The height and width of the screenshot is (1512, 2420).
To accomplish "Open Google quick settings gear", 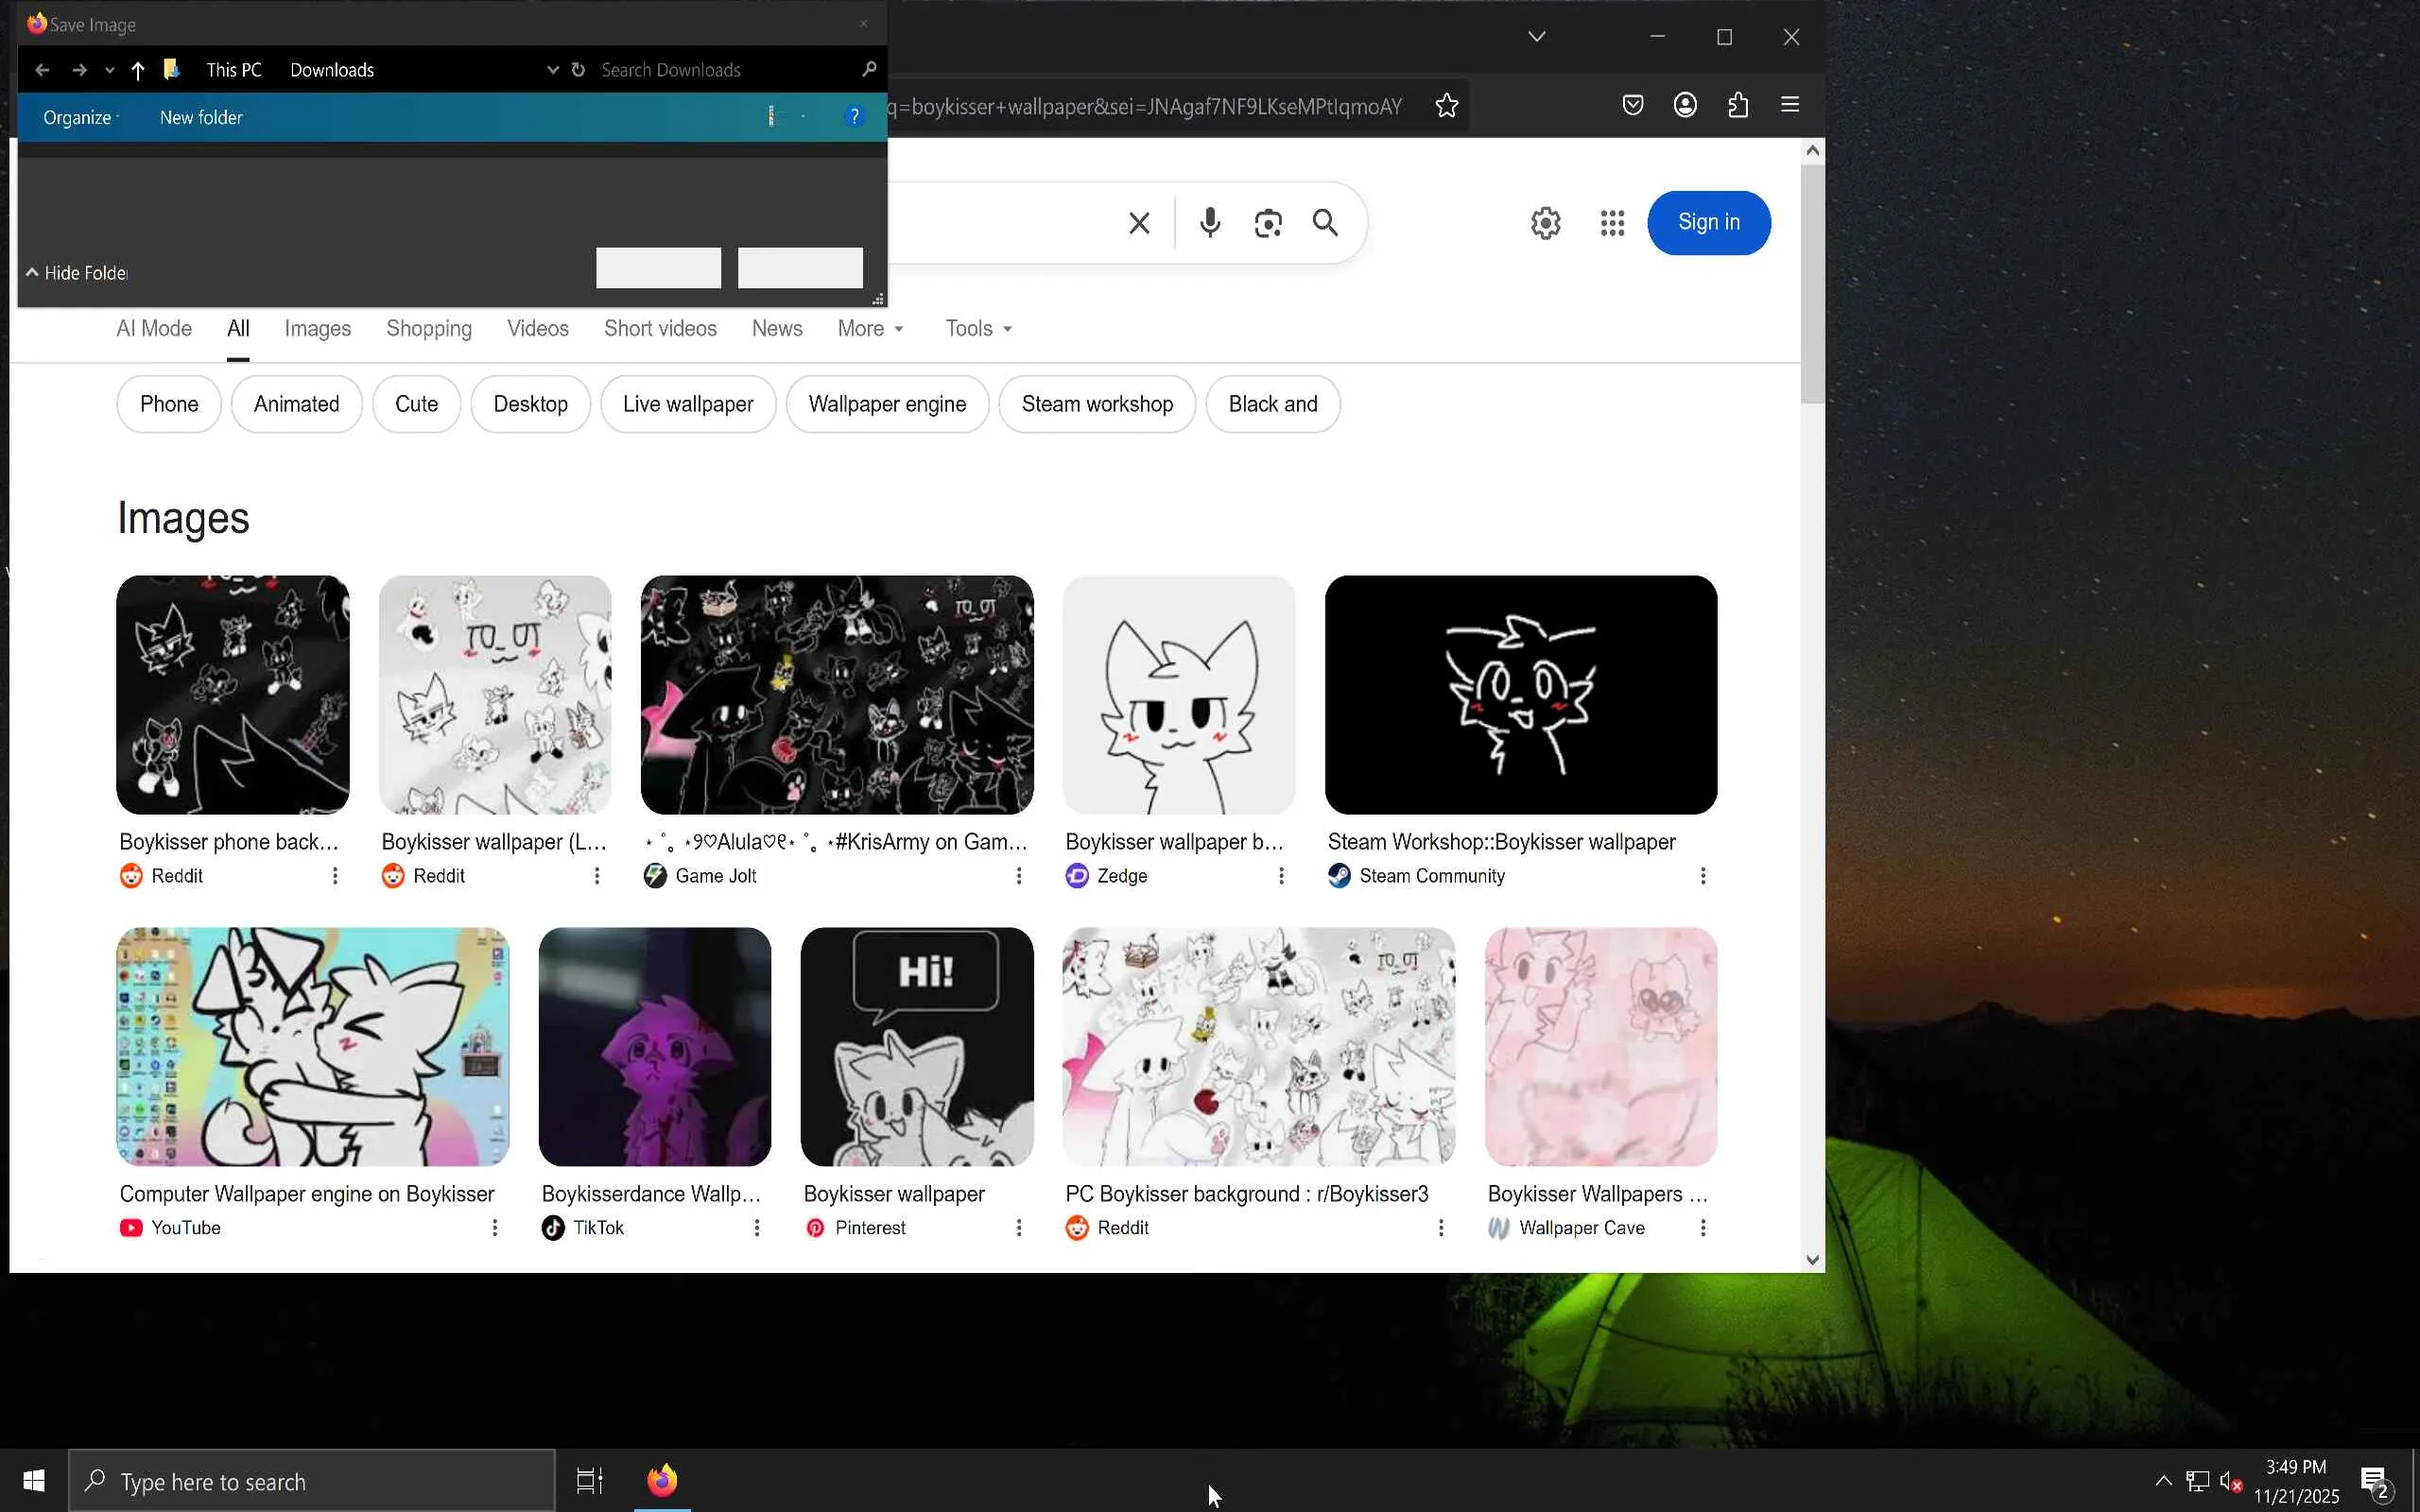I will pos(1545,222).
